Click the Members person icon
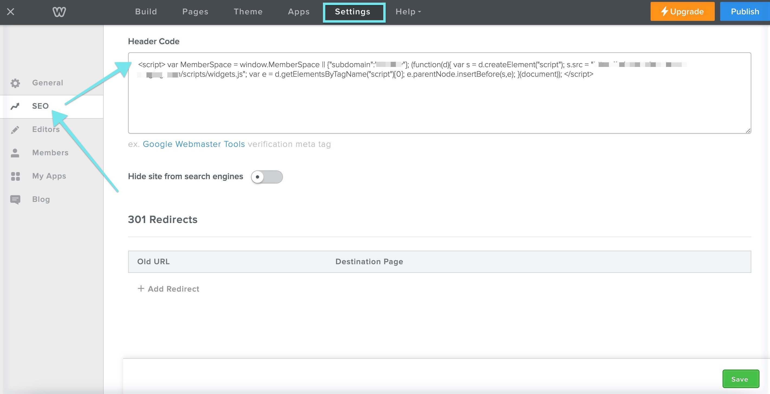The image size is (770, 394). (15, 153)
